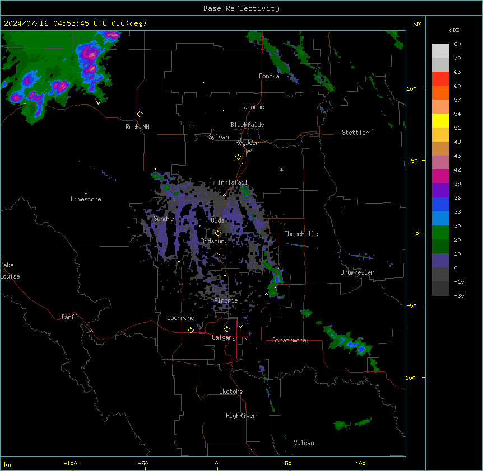Click the yellow diamond marker south of RedDeer
This screenshot has height=471, width=483.
coord(239,157)
